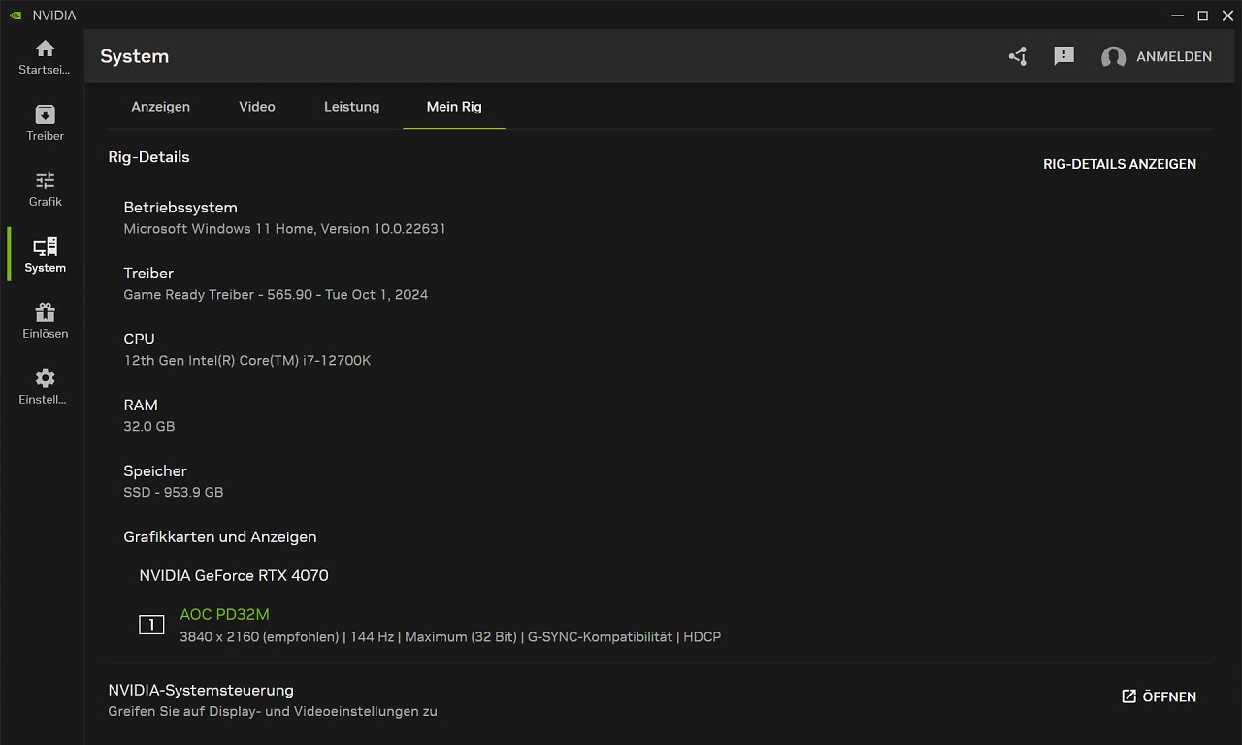Screen dimensions: 1242x745
Task: Click the NVIDIA-Systemsteuerung heading
Action: click(x=201, y=690)
